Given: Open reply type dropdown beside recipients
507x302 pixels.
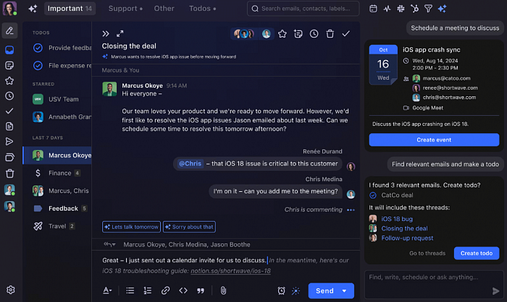Looking at the screenshot, I should (x=110, y=245).
